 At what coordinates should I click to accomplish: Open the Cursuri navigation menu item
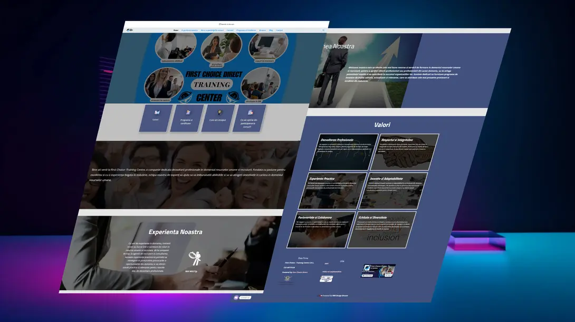click(x=230, y=31)
